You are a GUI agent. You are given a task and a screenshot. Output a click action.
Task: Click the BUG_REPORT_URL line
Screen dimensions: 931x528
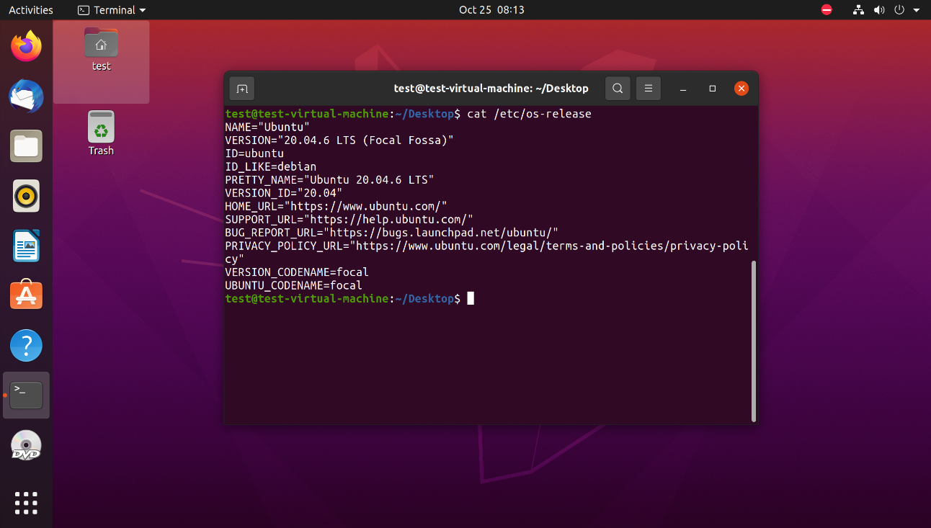392,233
